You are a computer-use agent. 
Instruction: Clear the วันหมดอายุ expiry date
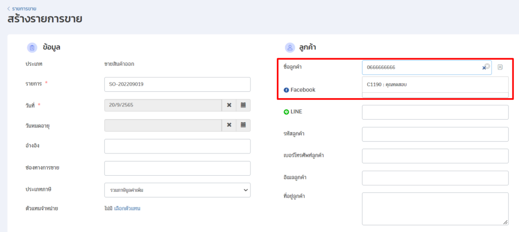[x=229, y=125]
